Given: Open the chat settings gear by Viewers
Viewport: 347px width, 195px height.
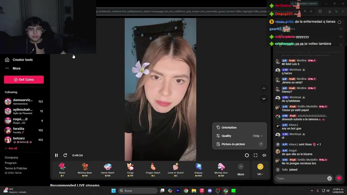Looking at the screenshot, I should (339, 22).
